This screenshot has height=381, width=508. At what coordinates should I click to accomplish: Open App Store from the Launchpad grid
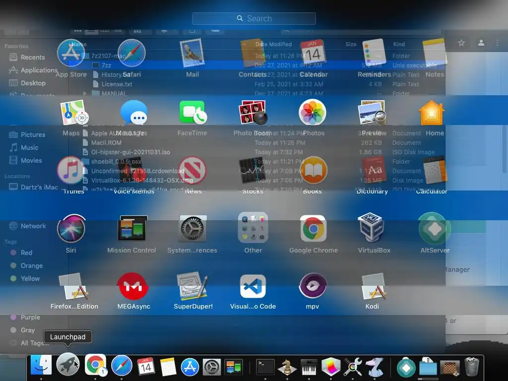(x=71, y=53)
